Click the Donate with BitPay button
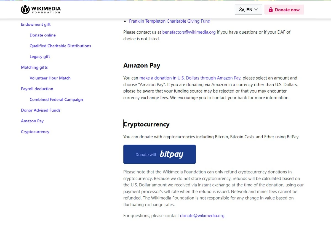331x227 pixels. [159, 154]
